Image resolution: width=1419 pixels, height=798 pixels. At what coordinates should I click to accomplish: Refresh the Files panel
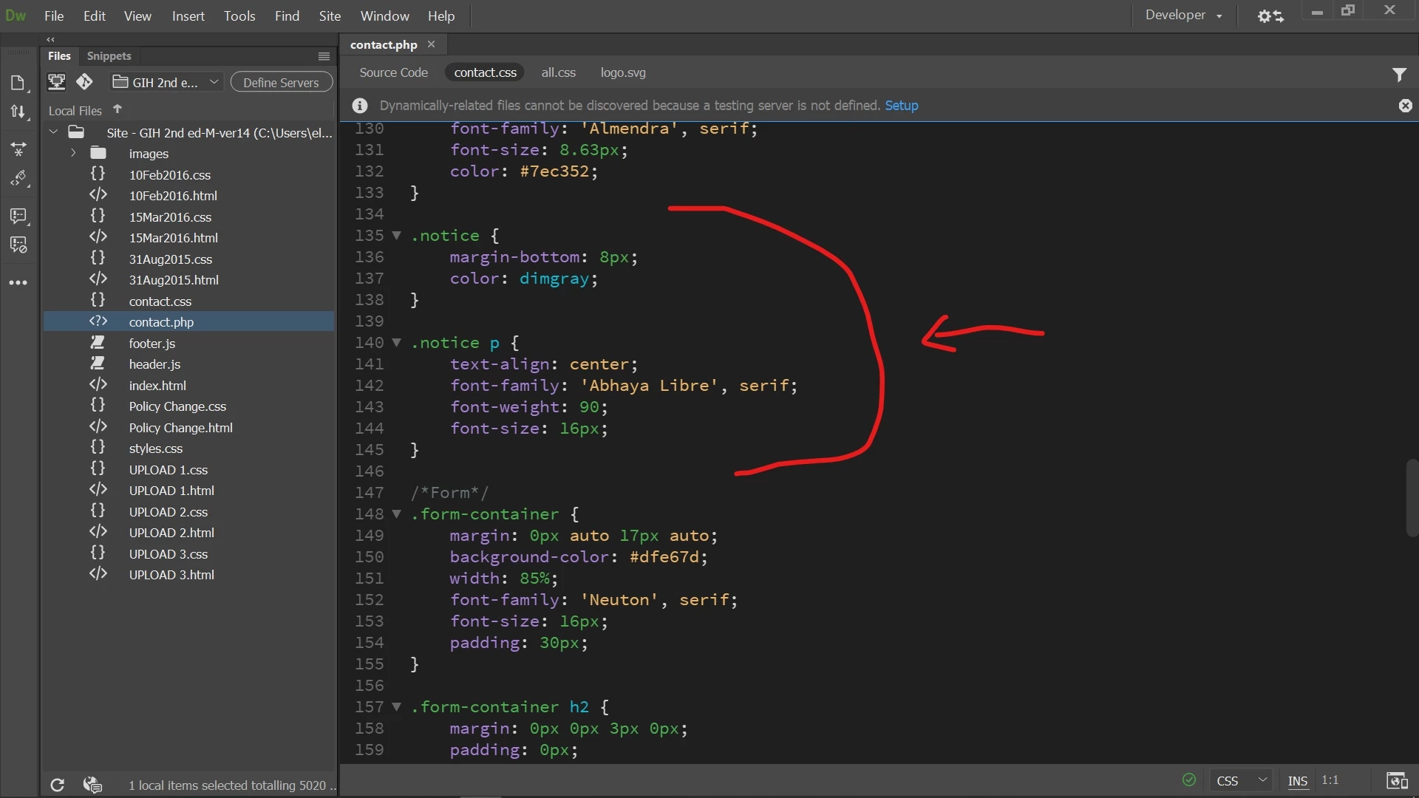(x=57, y=785)
